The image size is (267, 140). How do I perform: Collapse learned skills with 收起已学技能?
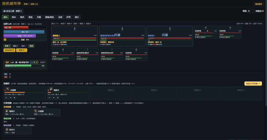point(253,83)
